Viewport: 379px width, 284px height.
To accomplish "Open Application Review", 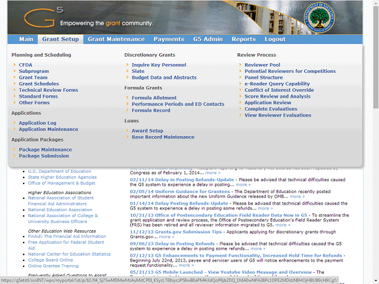I will point(268,102).
